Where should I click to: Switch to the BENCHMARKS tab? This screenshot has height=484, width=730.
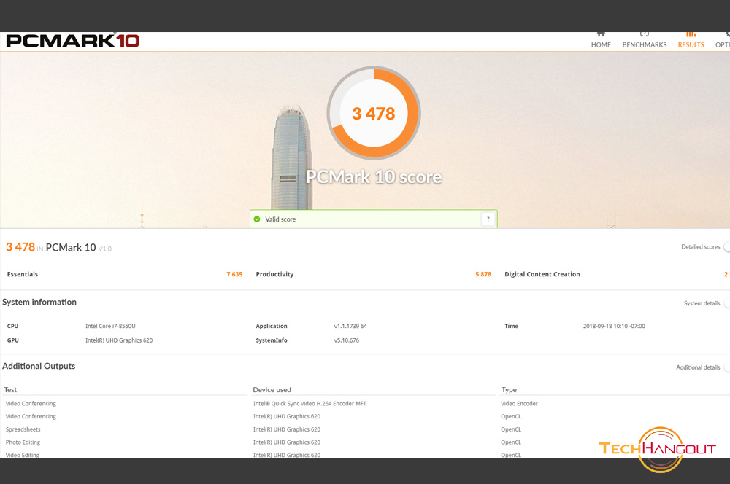(x=645, y=41)
